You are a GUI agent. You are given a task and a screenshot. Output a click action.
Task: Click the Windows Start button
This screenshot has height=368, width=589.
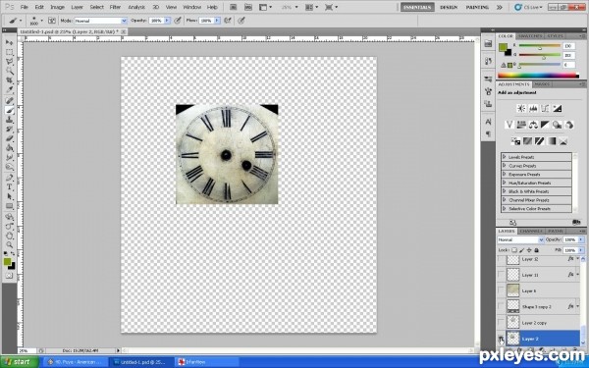(x=19, y=362)
